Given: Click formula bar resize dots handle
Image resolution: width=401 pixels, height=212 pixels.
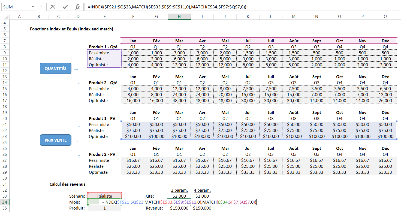Looking at the screenshot, I should [x=41, y=7].
